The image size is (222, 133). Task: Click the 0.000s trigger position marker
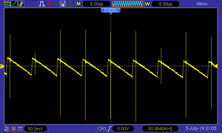click(111, 11)
